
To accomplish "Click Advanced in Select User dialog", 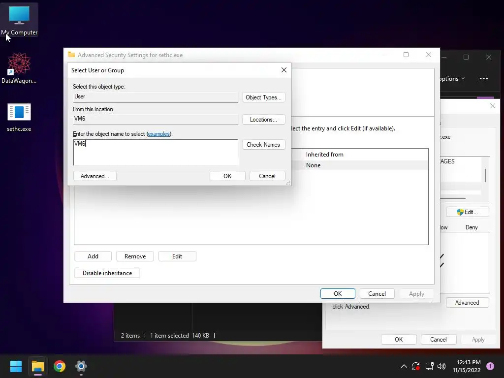I will (95, 176).
